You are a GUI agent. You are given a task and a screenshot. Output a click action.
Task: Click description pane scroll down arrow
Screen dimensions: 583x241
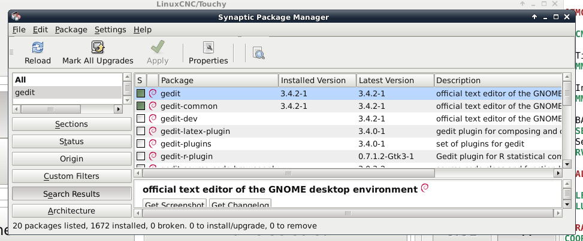tap(567, 204)
